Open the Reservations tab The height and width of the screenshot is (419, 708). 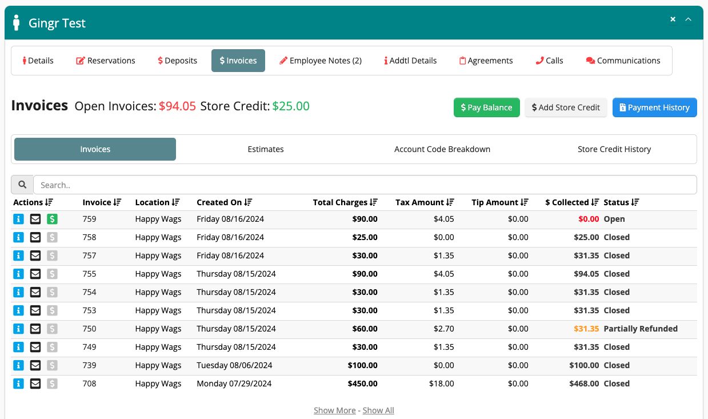(x=105, y=60)
